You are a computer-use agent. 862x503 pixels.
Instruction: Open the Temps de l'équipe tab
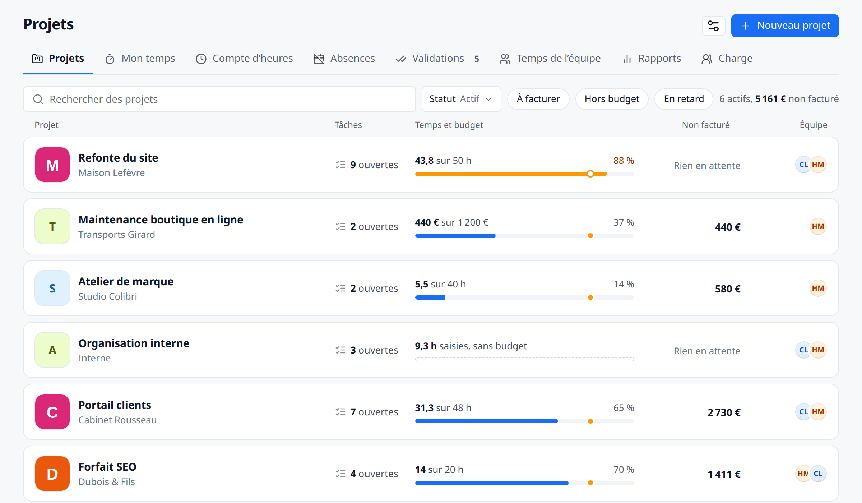[x=550, y=59]
